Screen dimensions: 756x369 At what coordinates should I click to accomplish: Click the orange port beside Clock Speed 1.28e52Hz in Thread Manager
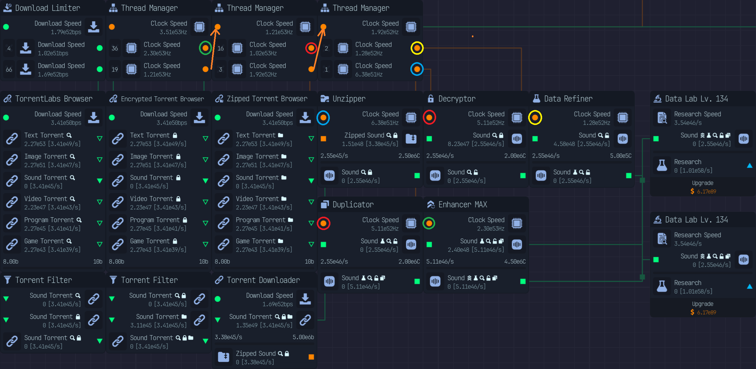pos(417,48)
